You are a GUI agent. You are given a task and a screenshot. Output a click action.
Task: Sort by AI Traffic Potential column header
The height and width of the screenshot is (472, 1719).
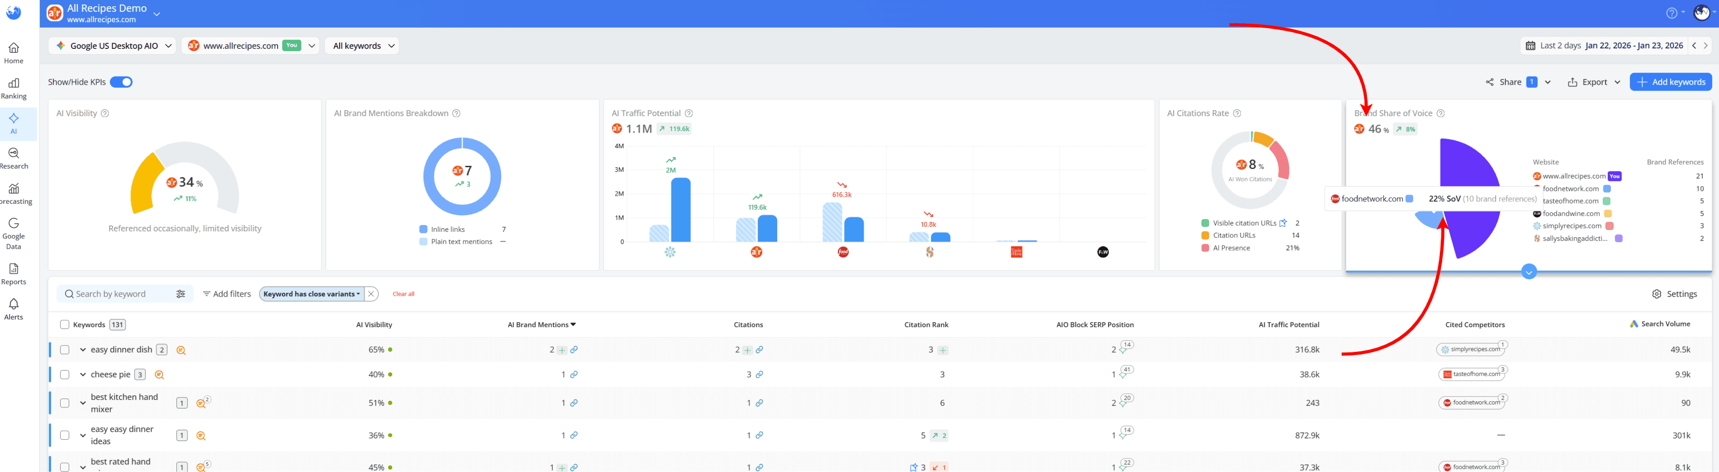[1289, 325]
